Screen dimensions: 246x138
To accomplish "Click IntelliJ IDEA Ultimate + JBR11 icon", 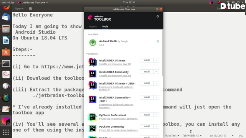I will point(93,85).
